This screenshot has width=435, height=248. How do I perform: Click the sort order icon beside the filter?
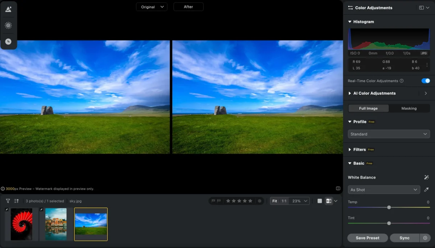16,201
